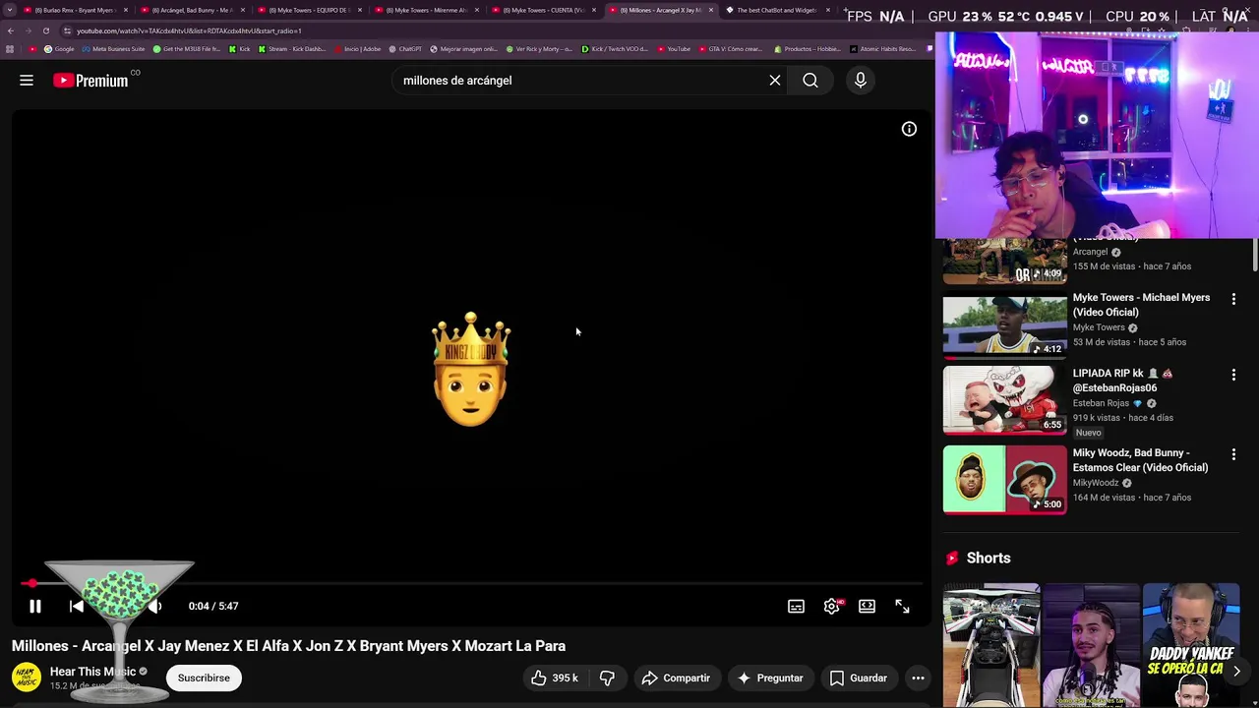This screenshot has width=1259, height=708.
Task: Share the video via Compartir
Action: point(675,678)
